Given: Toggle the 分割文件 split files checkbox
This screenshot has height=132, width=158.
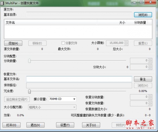Looking at the screenshot, I should coord(63,43).
